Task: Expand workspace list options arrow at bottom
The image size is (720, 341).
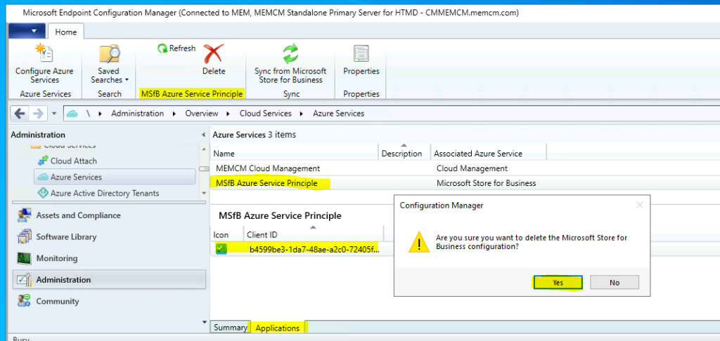Action: tap(205, 322)
